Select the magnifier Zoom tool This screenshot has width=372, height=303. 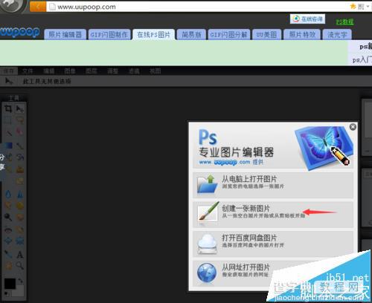coord(20,265)
